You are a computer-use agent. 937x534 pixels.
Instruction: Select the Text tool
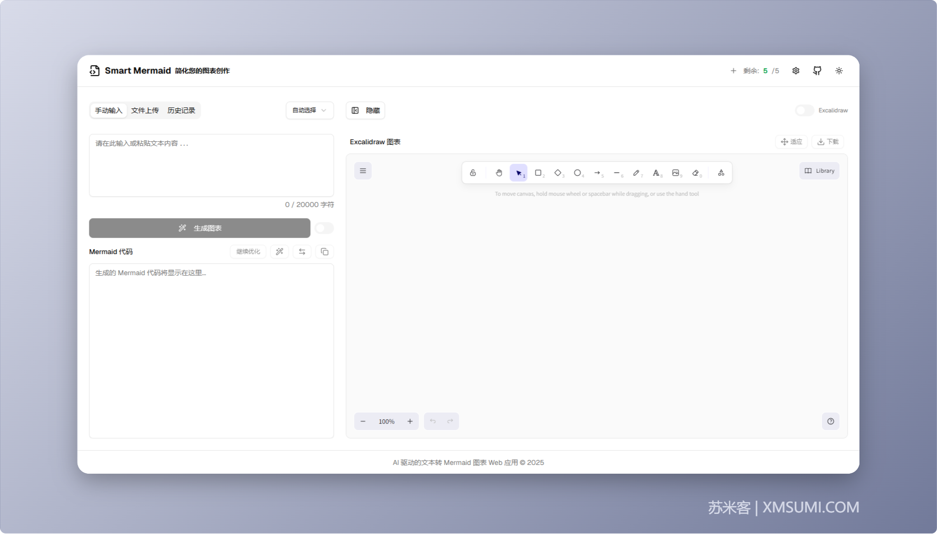pos(656,173)
